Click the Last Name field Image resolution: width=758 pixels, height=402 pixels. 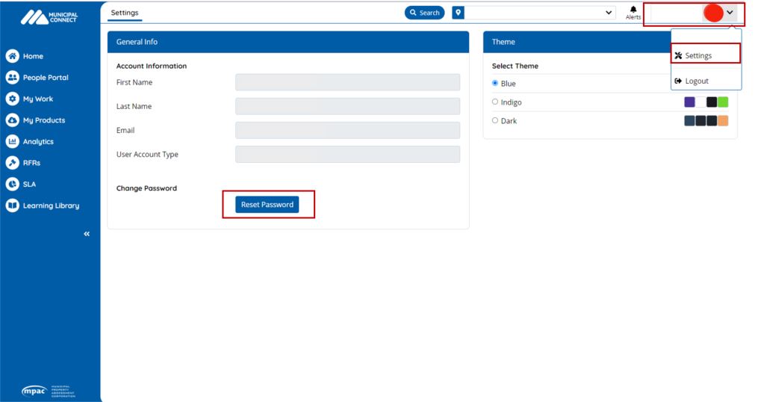pyautogui.click(x=347, y=106)
